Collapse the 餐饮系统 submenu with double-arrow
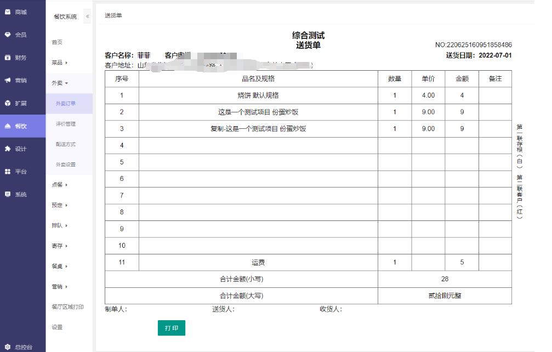This screenshot has width=552, height=352. [87, 16]
